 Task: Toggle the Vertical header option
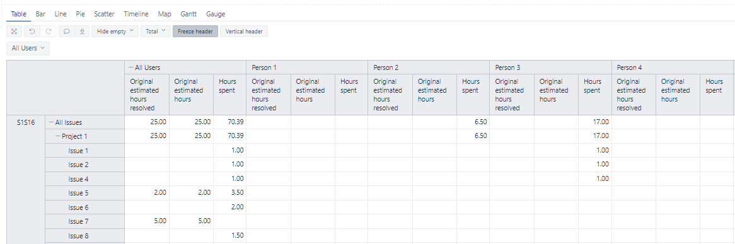pyautogui.click(x=244, y=32)
